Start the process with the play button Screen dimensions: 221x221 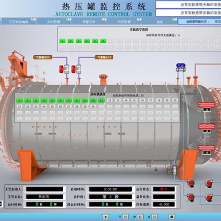tap(106, 217)
